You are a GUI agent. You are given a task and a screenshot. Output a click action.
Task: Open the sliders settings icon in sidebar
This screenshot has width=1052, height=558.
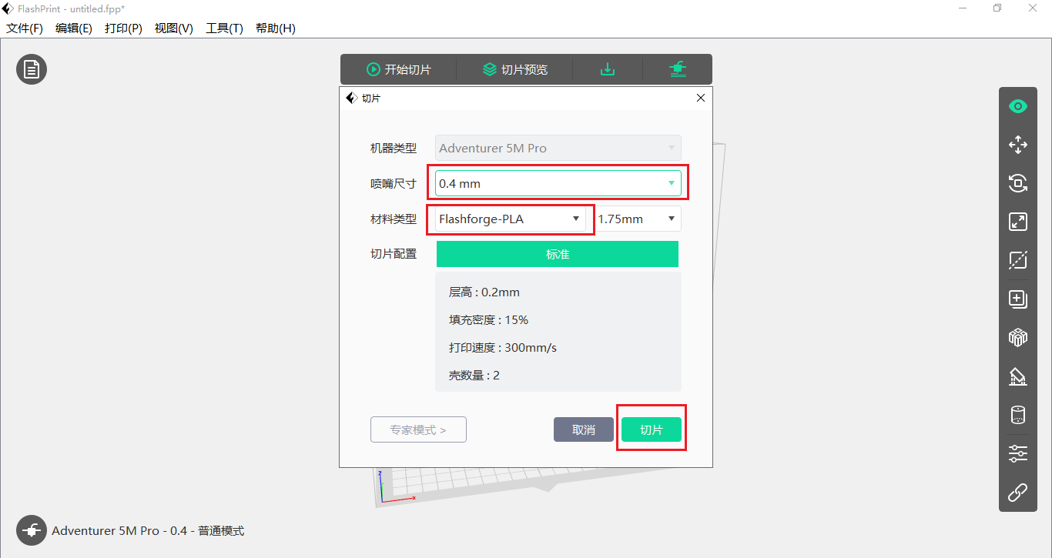pos(1018,453)
